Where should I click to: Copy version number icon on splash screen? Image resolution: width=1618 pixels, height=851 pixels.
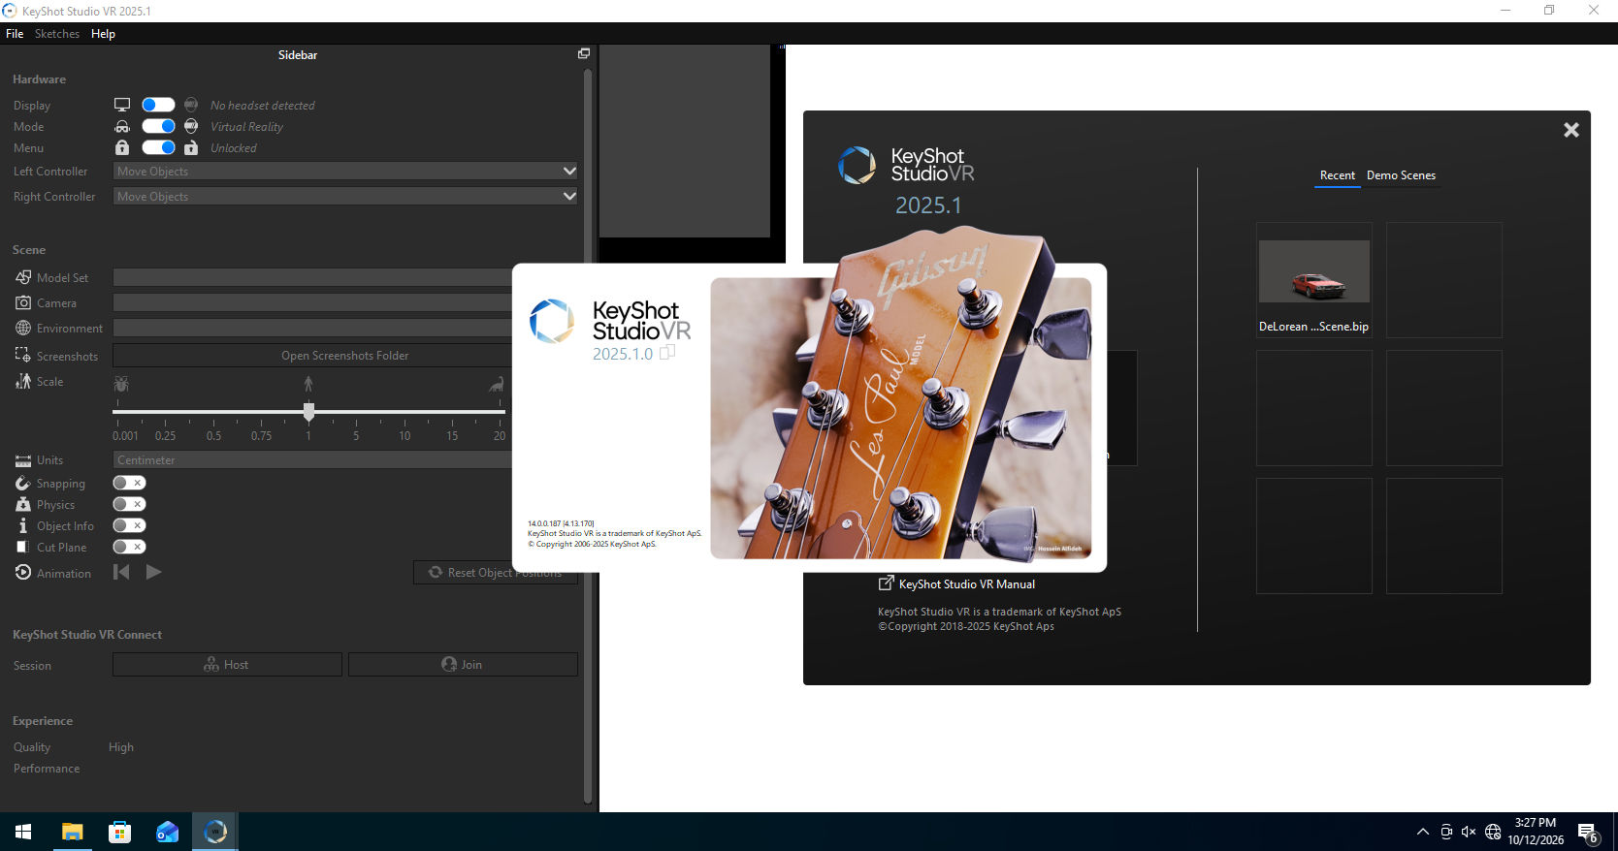[667, 353]
